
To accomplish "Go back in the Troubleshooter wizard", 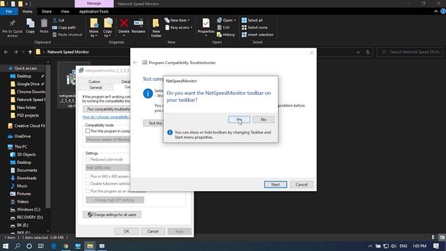I will coord(135,63).
